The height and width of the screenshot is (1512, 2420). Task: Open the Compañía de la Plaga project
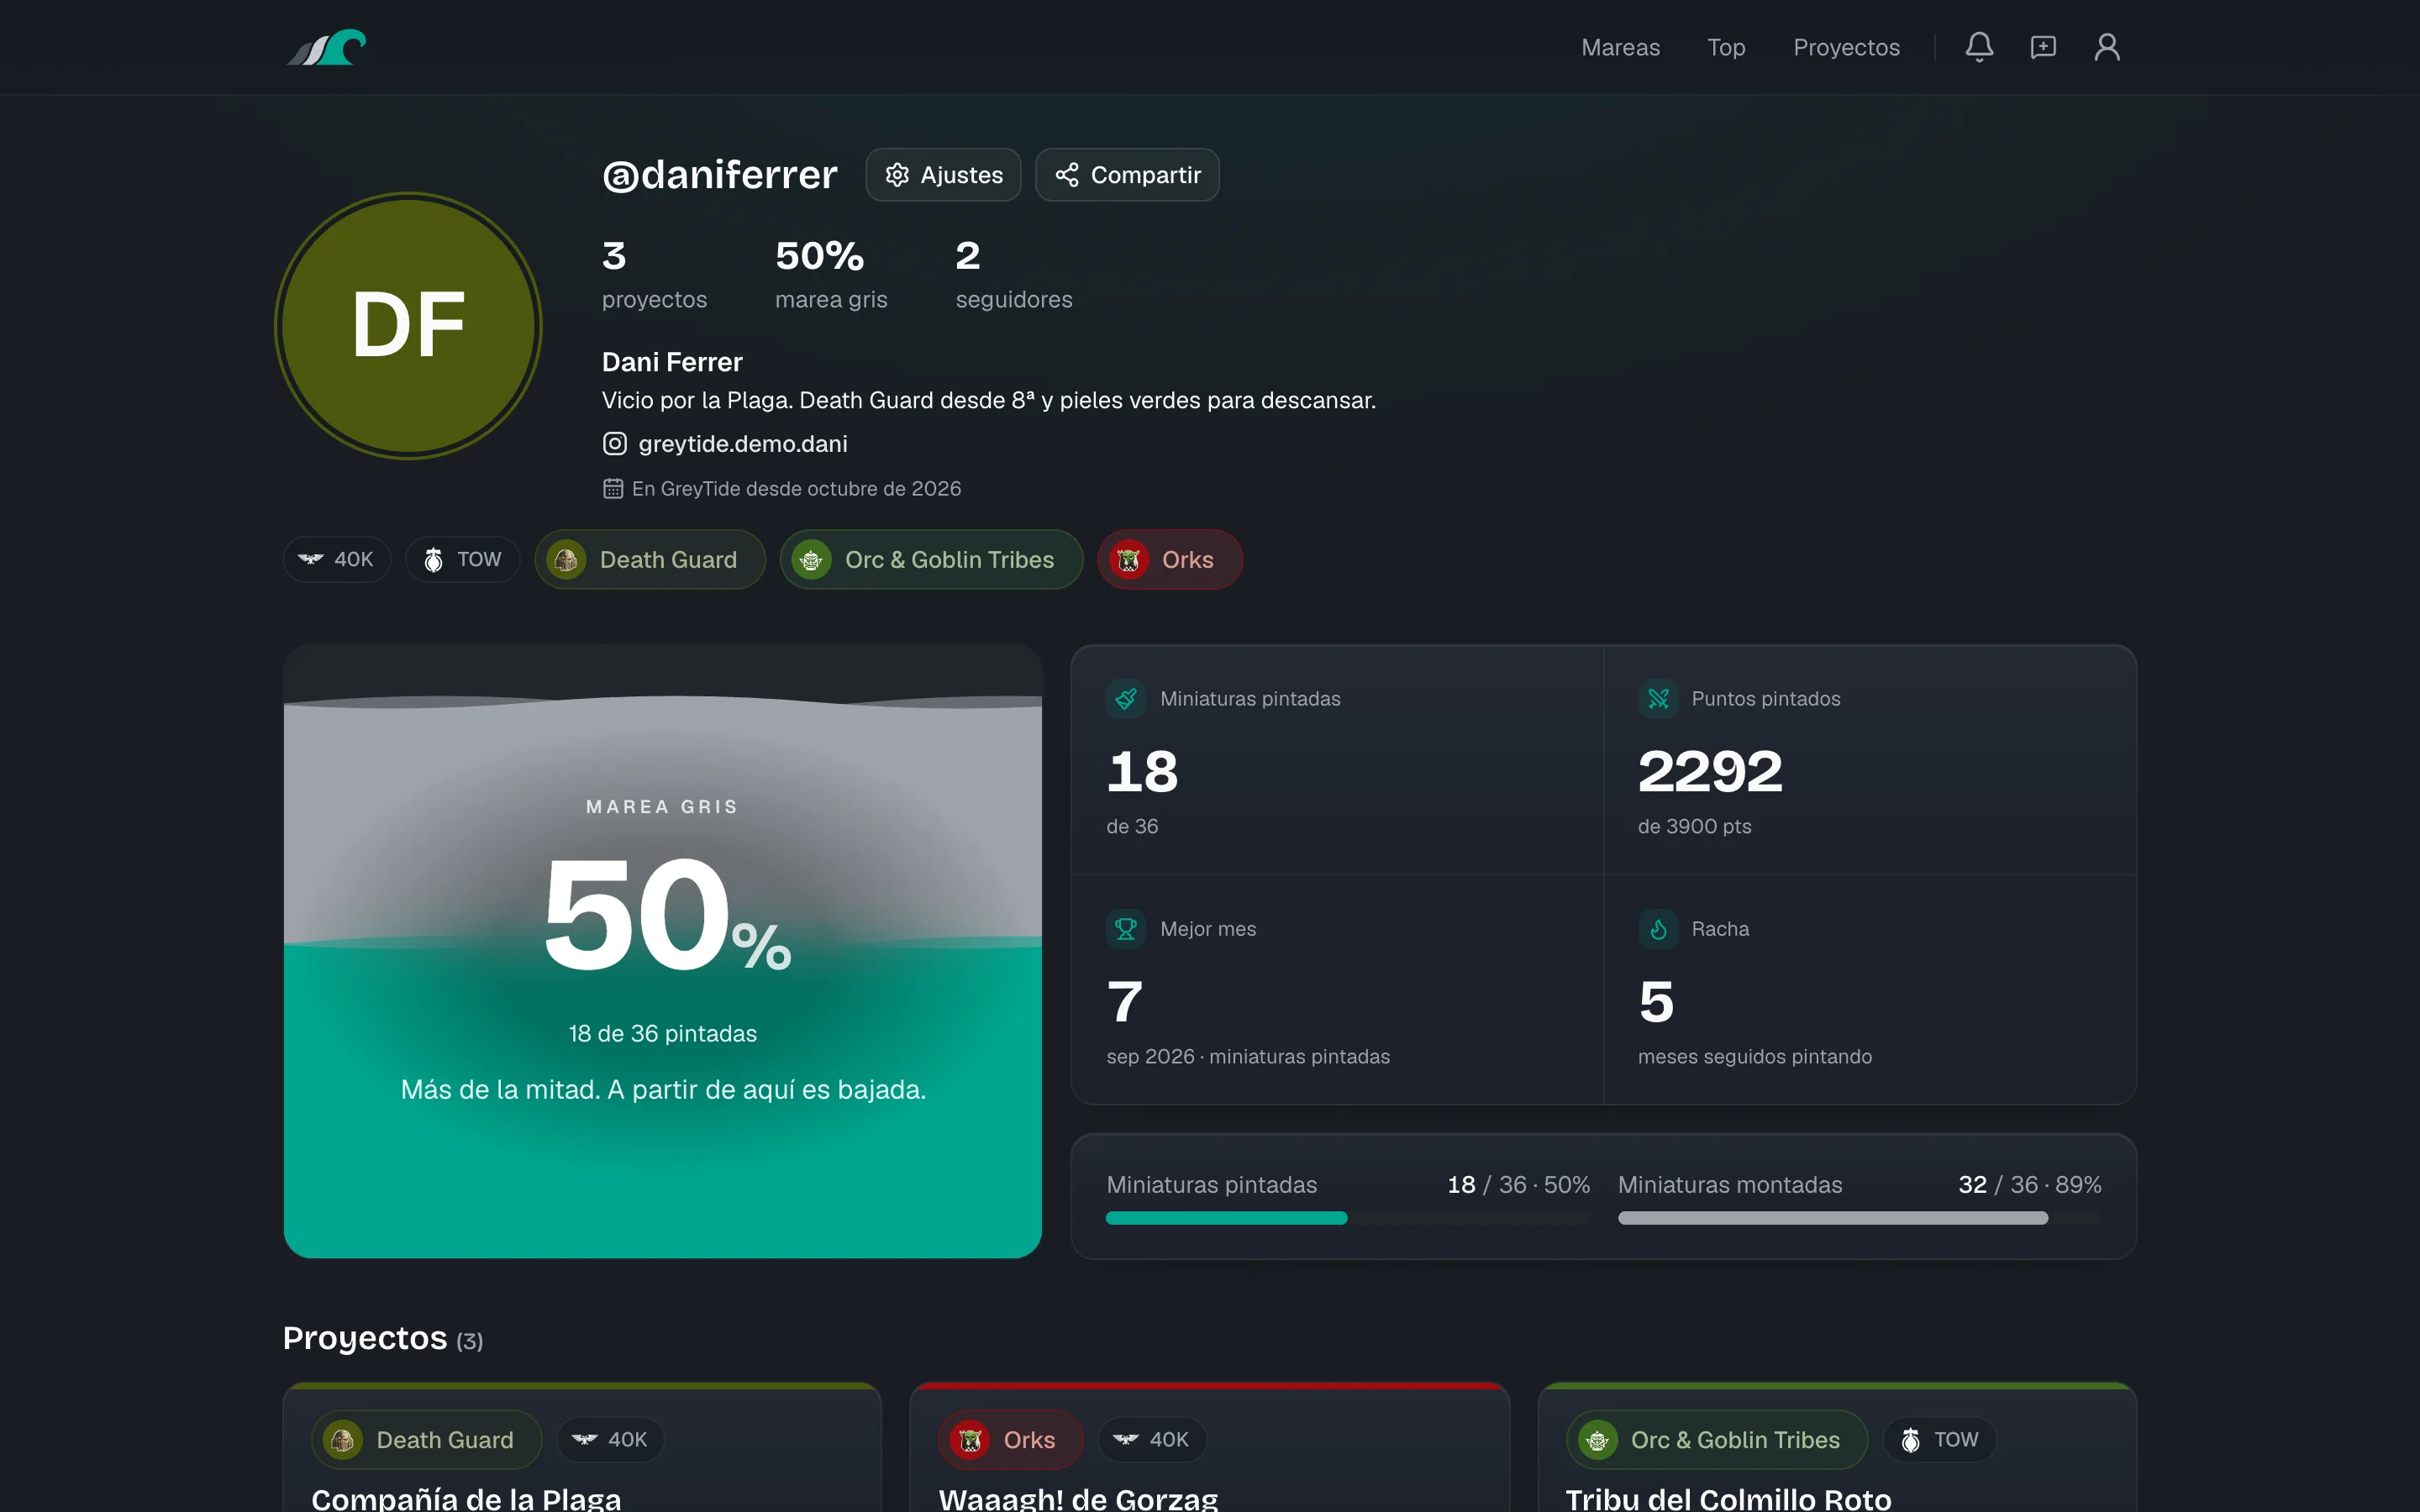click(x=466, y=1498)
